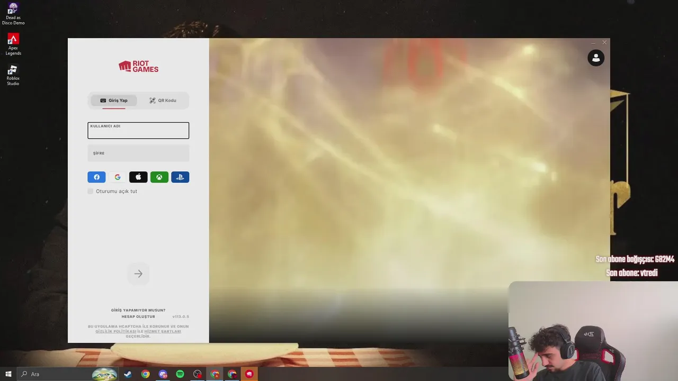Close the Riot Client window
The image size is (678, 381).
pyautogui.click(x=604, y=42)
